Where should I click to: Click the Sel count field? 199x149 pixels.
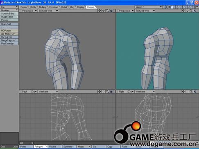(x=27, y=143)
